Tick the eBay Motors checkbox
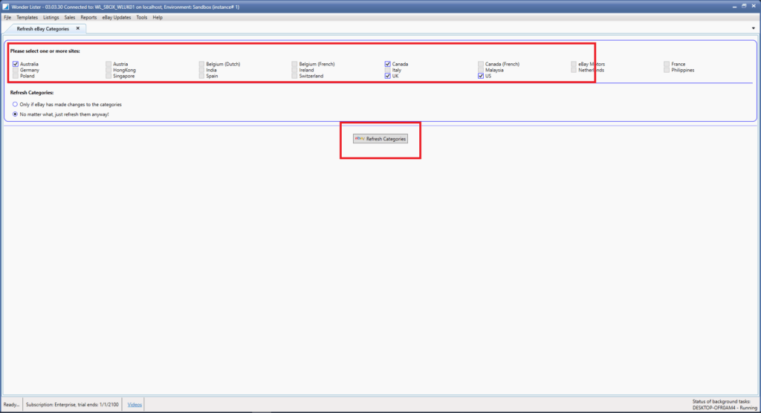 [x=574, y=65]
